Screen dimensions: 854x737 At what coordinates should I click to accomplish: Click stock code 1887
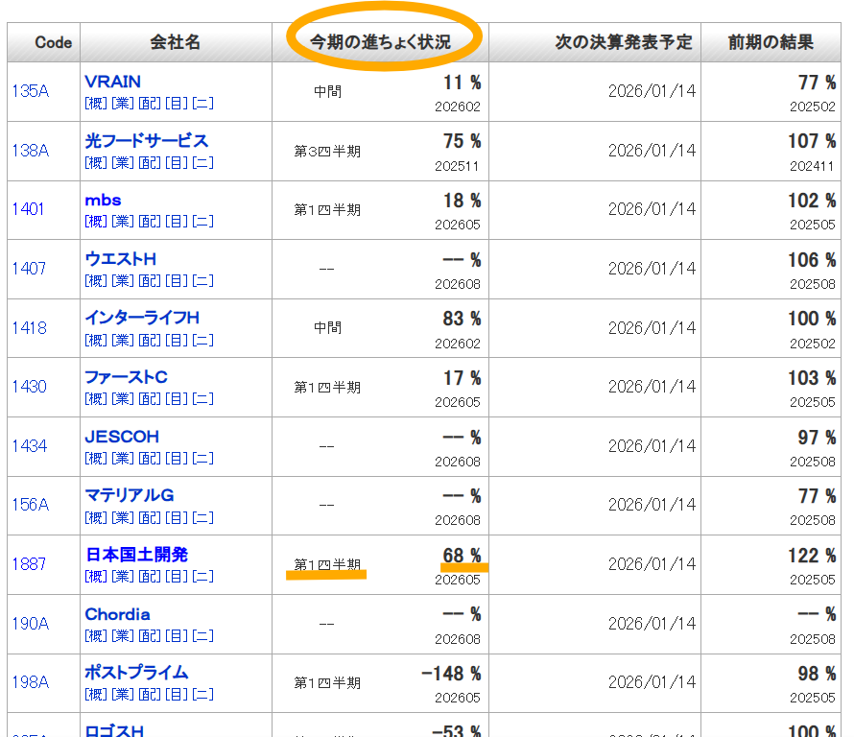(29, 564)
